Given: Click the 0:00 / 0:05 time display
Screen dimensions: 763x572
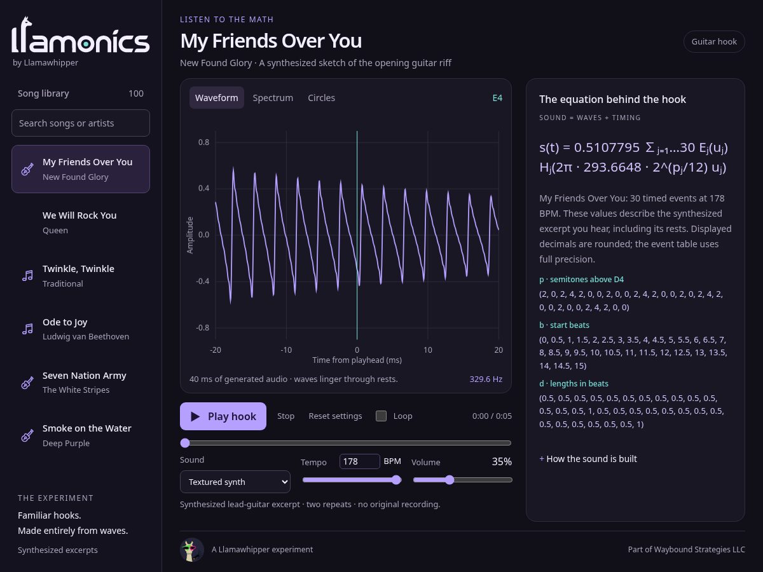Looking at the screenshot, I should point(492,416).
